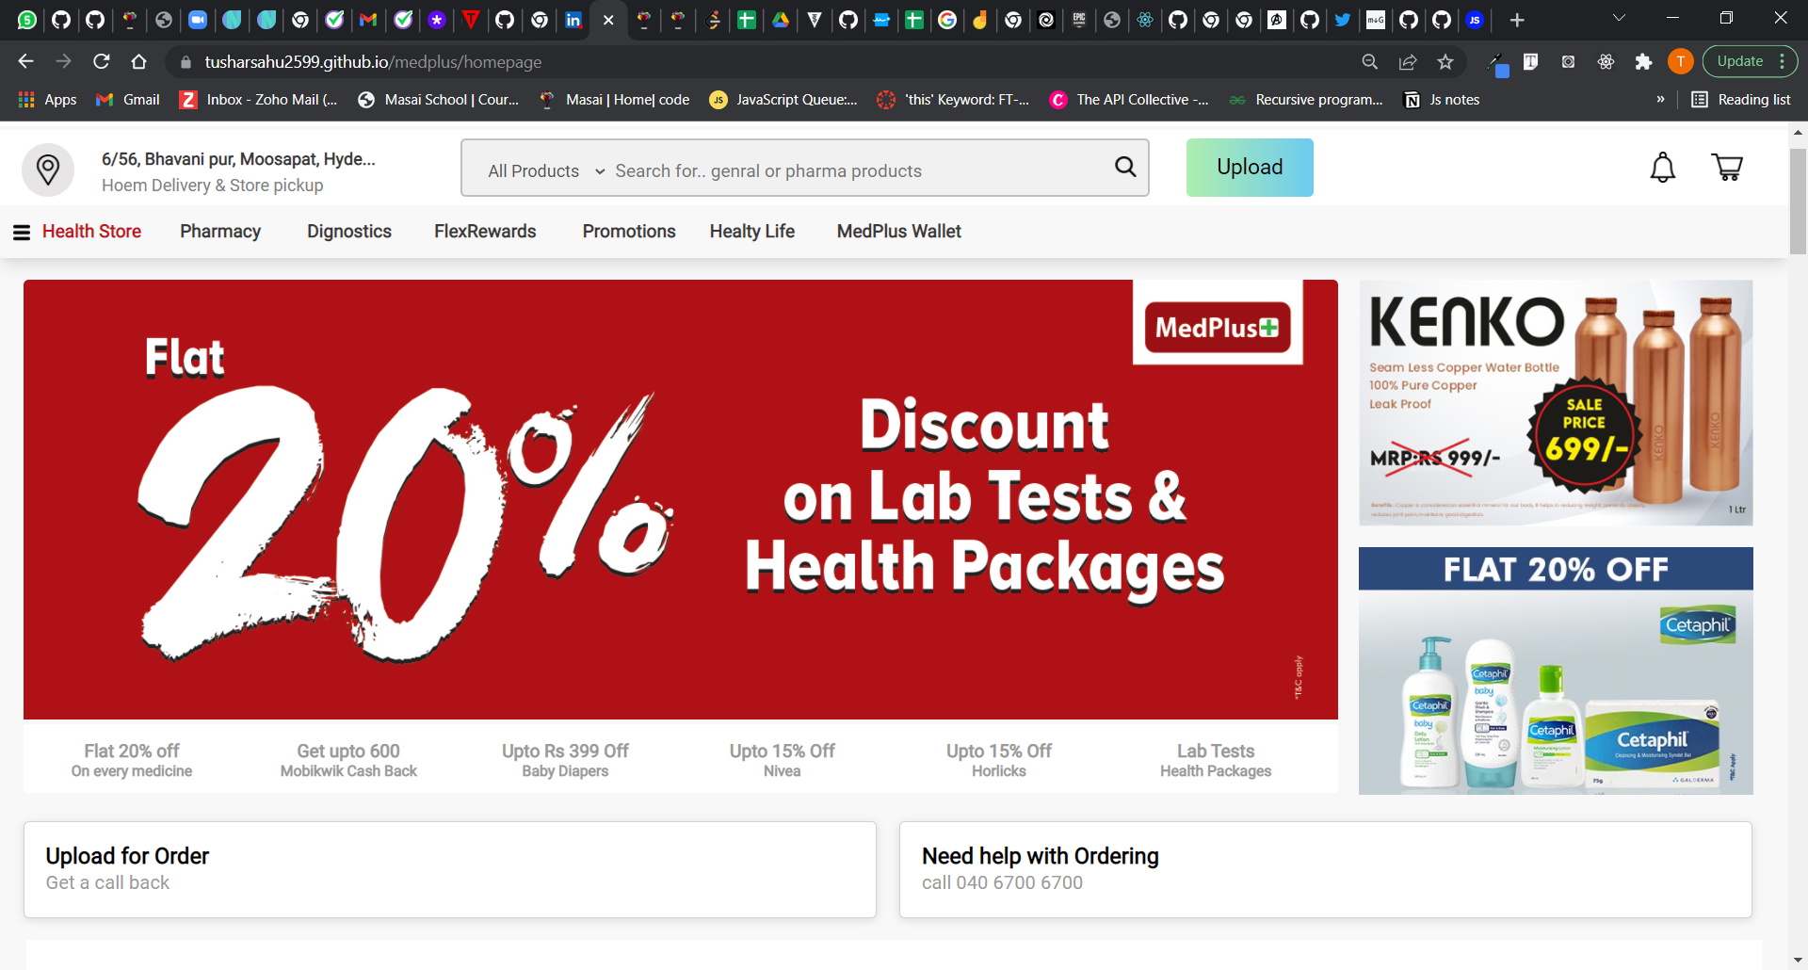Image resolution: width=1808 pixels, height=970 pixels.
Task: Open the Kenko copper bottle banner
Action: (1556, 403)
